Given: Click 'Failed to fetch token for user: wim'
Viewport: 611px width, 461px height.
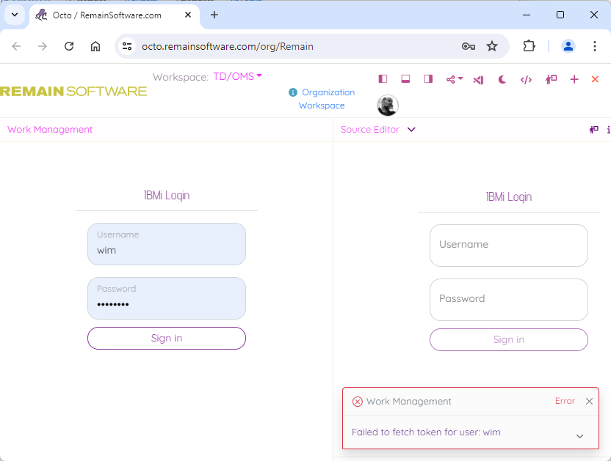Looking at the screenshot, I should (x=426, y=432).
